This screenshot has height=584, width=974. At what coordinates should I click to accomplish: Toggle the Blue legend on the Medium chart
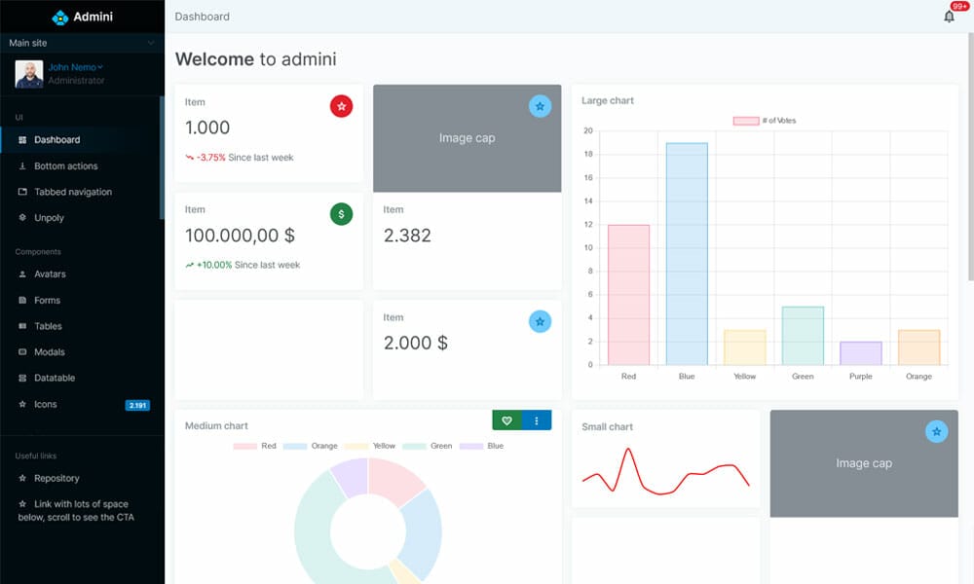pyautogui.click(x=486, y=446)
